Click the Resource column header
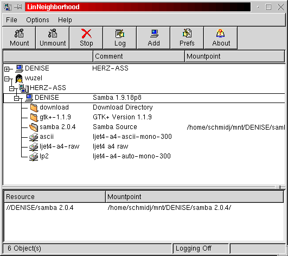288x256 pixels. point(55,197)
